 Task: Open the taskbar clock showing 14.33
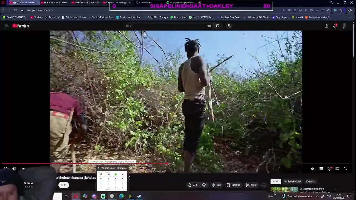click(339, 196)
